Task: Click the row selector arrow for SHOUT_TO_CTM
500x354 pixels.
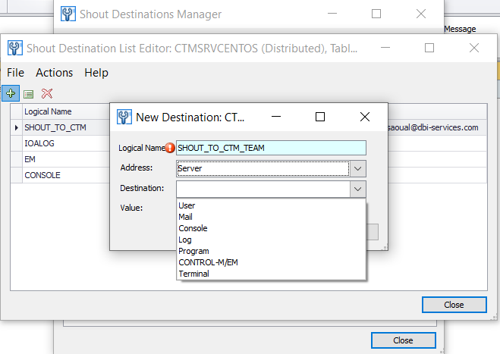Action: [16, 127]
